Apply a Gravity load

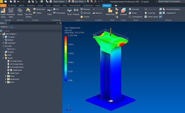click(85, 17)
